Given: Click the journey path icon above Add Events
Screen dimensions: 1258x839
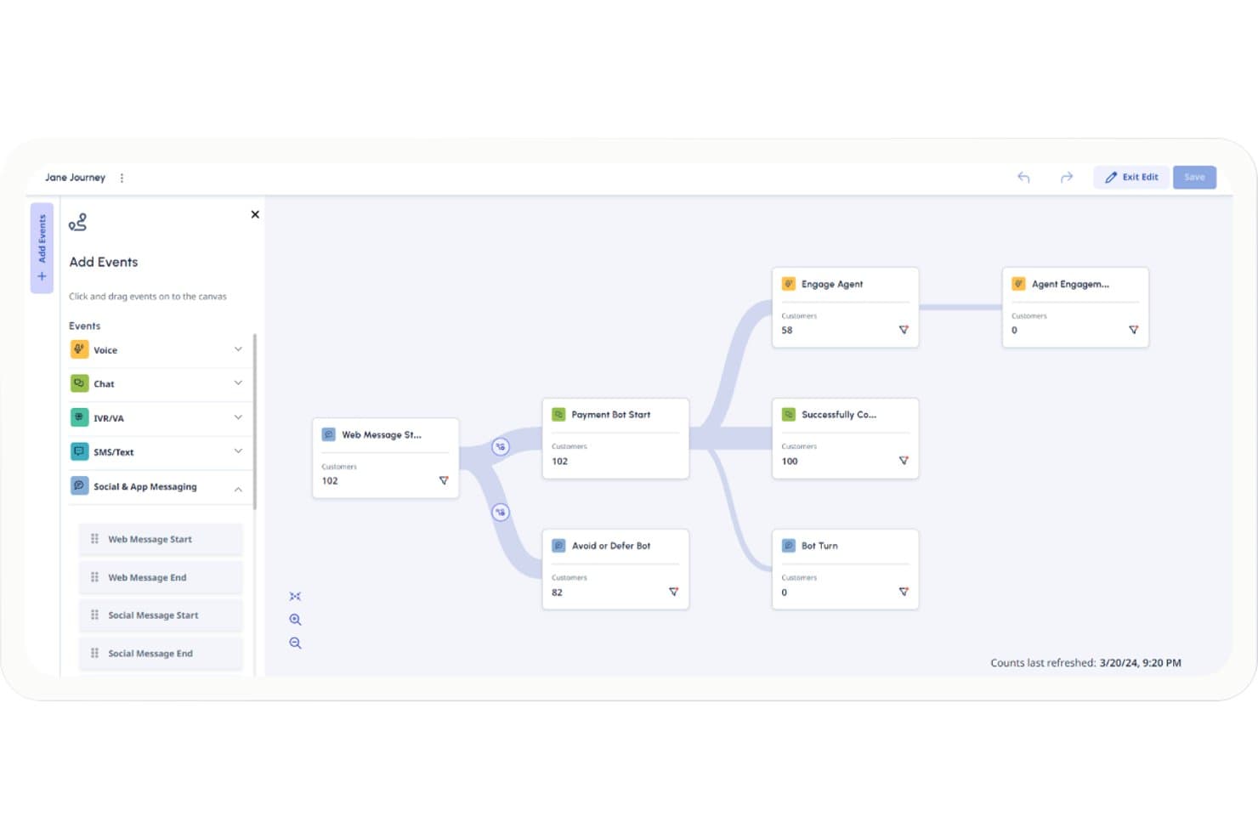Looking at the screenshot, I should (x=78, y=222).
